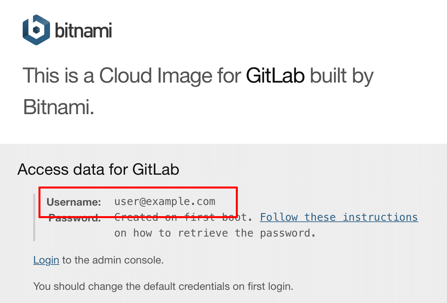This screenshot has height=303, width=447.
Task: Click the gray vertical bar beside credentials
Action: 34,217
